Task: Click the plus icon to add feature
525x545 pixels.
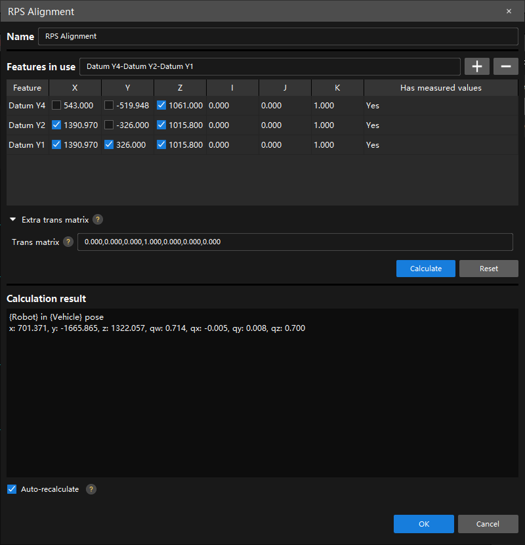Action: (476, 66)
